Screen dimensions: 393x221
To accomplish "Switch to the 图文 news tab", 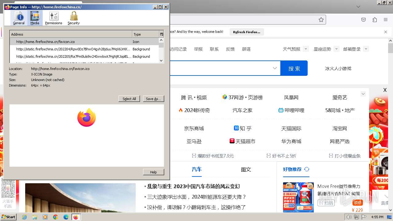I will tap(246, 169).
